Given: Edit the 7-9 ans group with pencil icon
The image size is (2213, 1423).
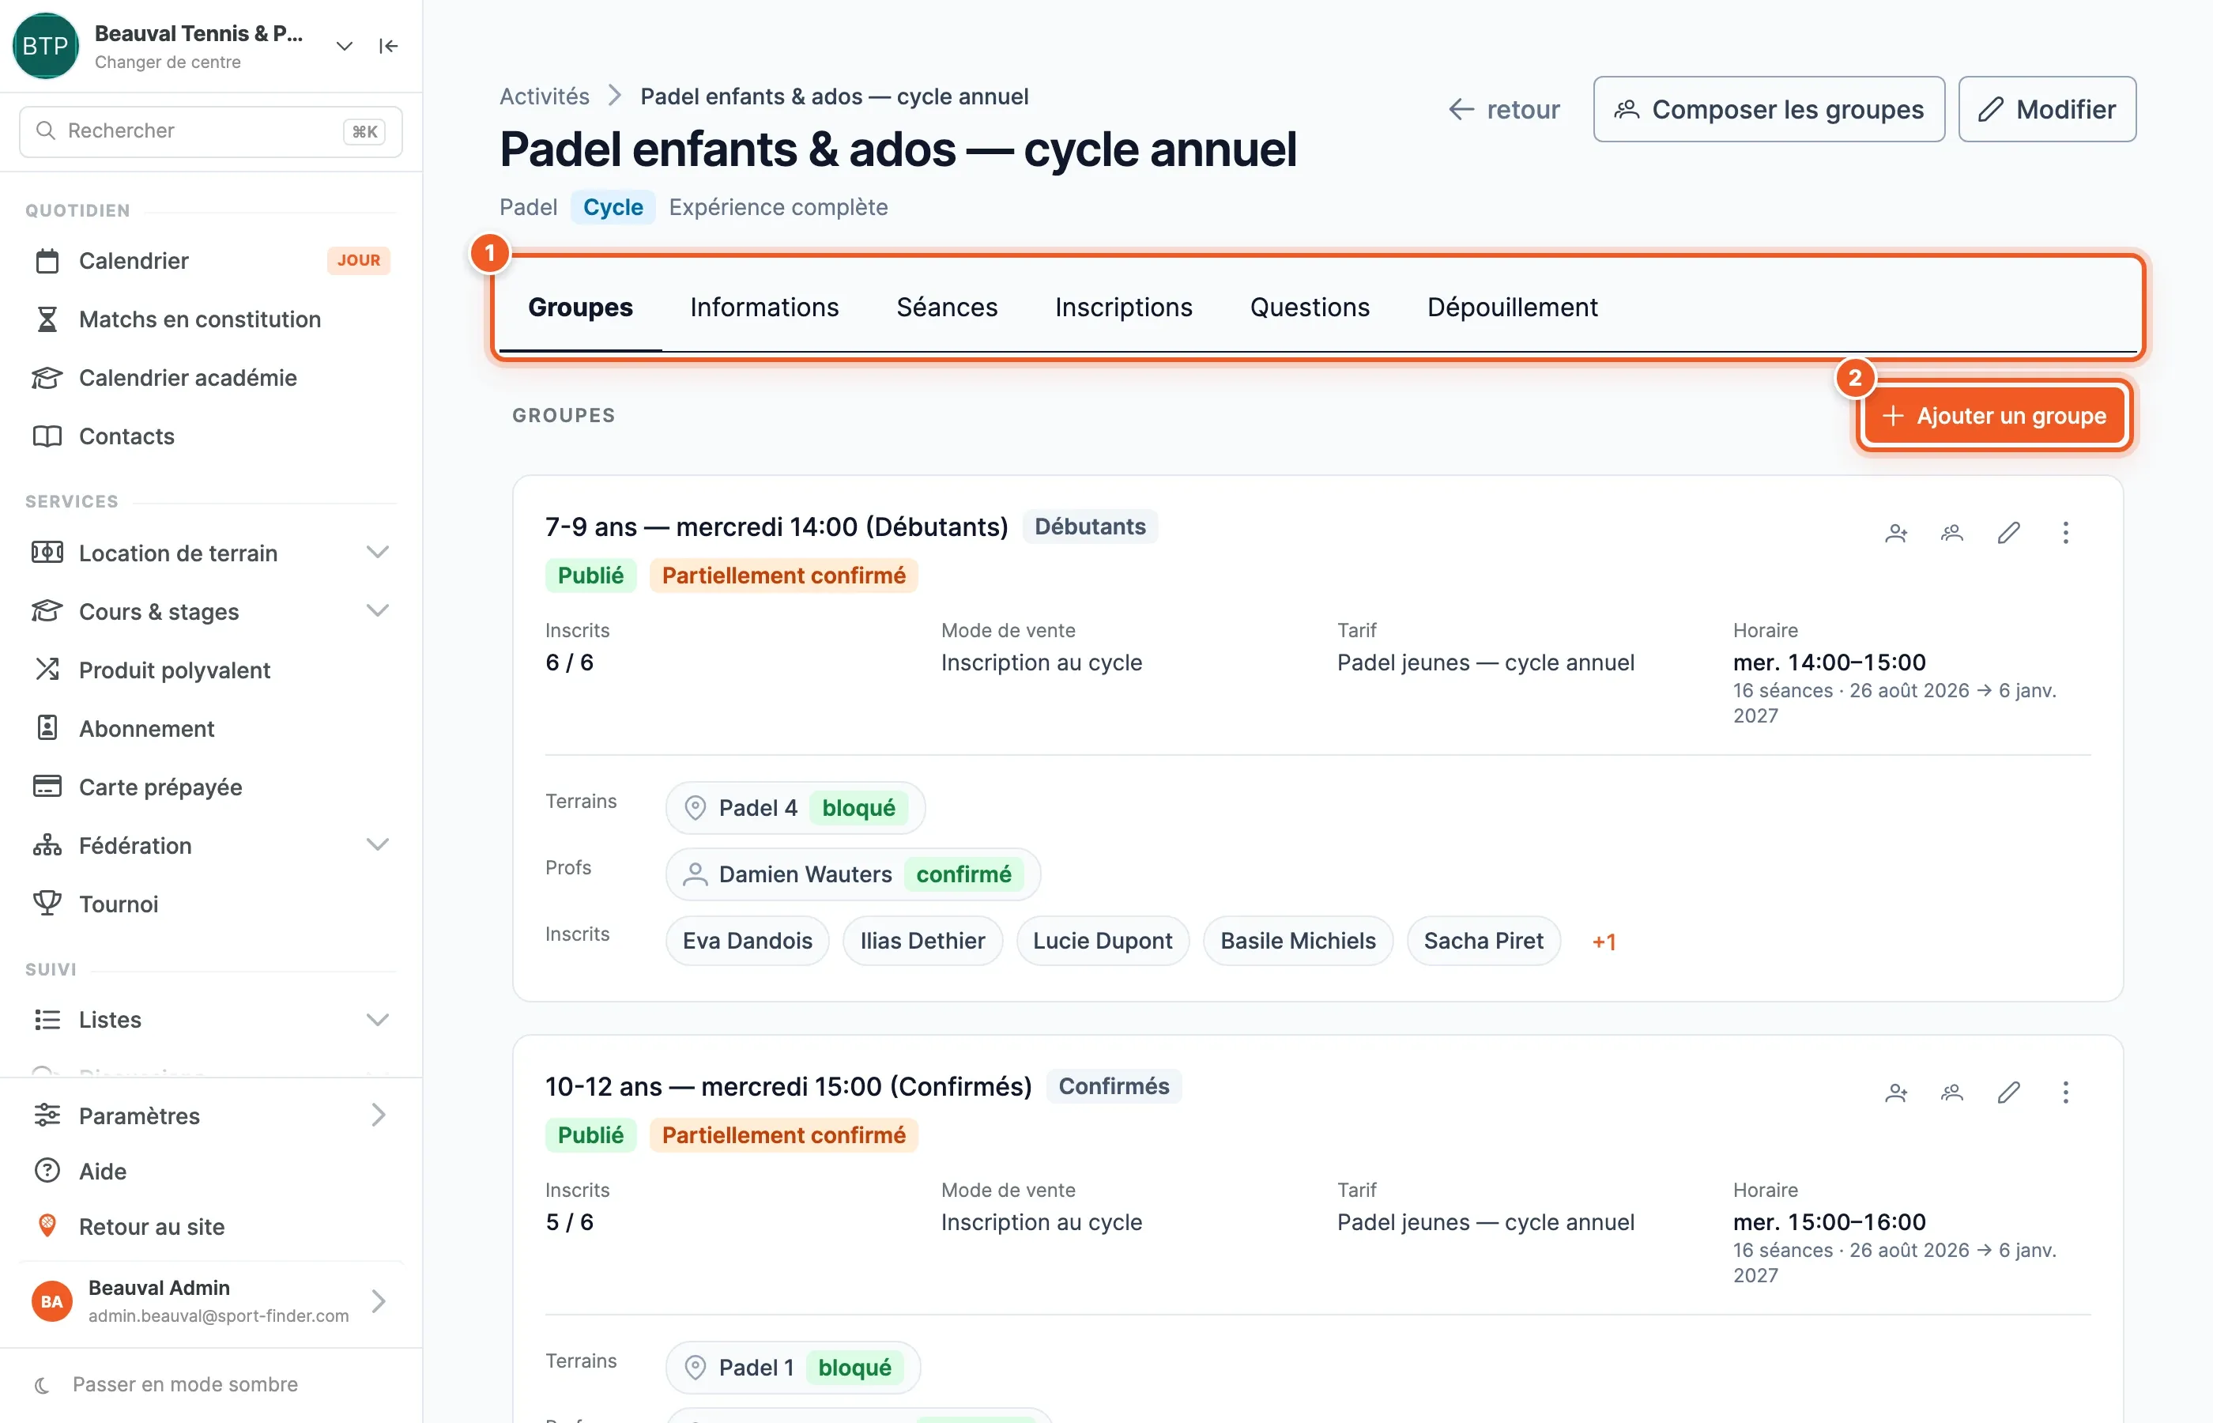Looking at the screenshot, I should [x=2009, y=532].
